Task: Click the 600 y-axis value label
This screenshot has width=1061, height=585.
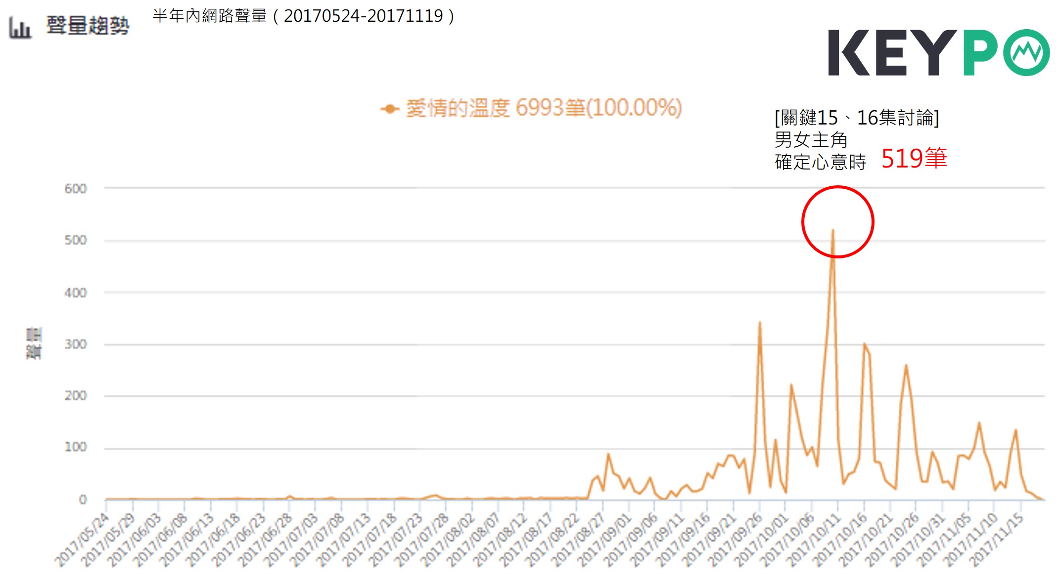Action: (76, 189)
